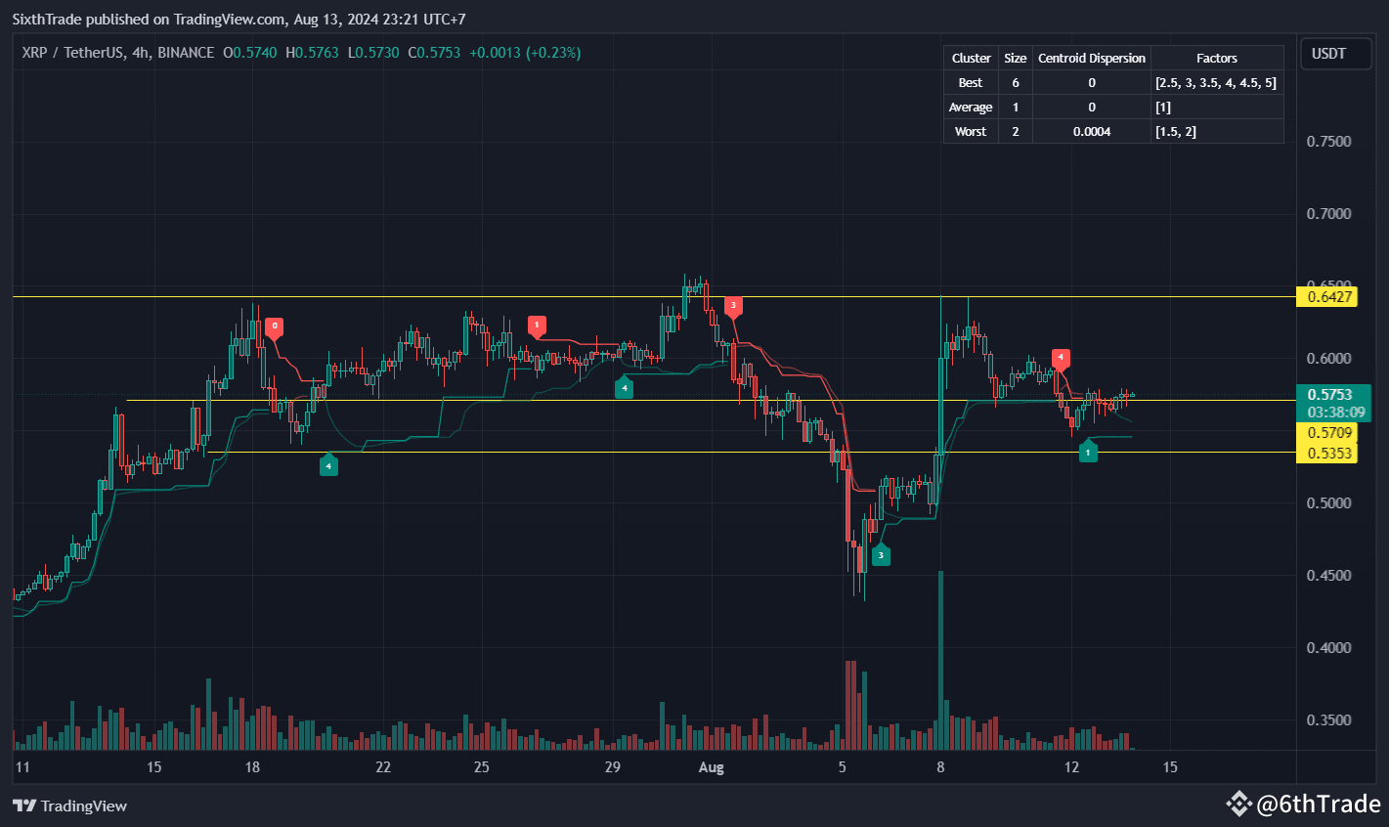The image size is (1389, 827).
Task: Click the red sell marker labeled 4
Action: 1061,359
